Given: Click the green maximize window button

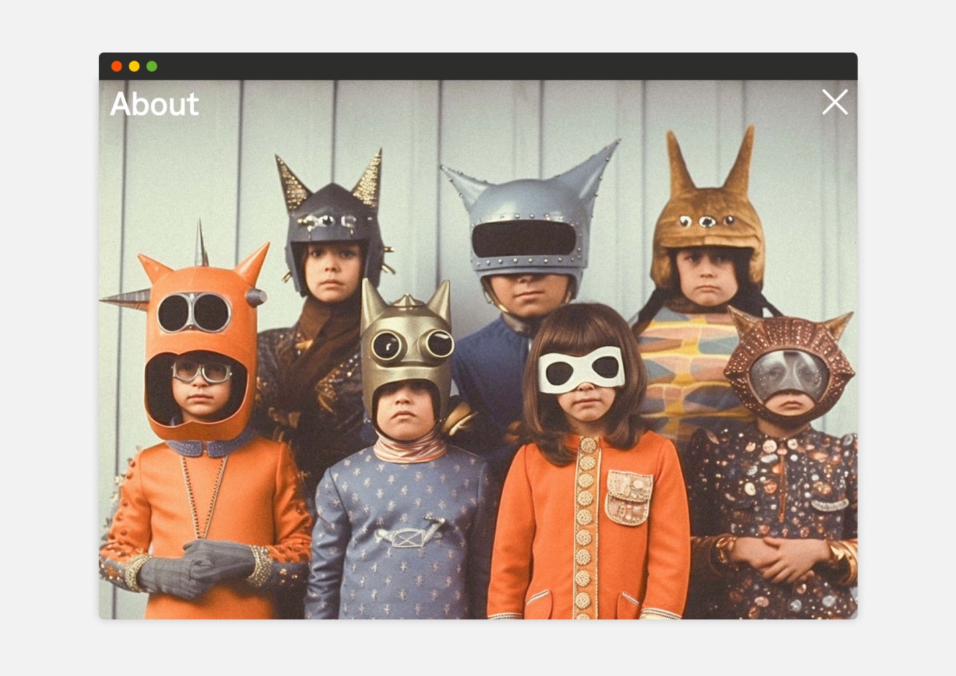Looking at the screenshot, I should point(151,66).
